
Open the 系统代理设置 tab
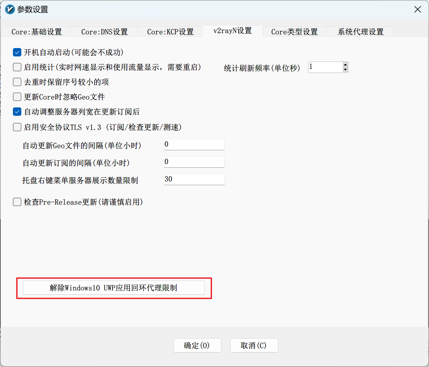pyautogui.click(x=361, y=32)
